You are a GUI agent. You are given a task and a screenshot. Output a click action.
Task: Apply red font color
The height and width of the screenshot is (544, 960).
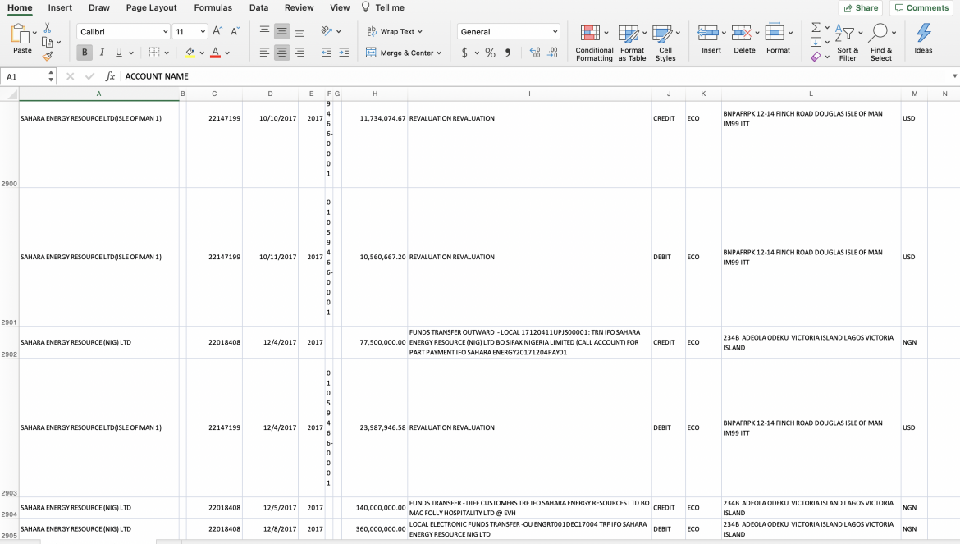pos(215,53)
